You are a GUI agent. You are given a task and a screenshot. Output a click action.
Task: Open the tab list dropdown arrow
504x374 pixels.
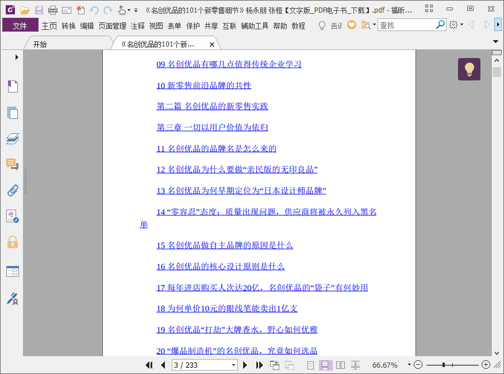495,41
